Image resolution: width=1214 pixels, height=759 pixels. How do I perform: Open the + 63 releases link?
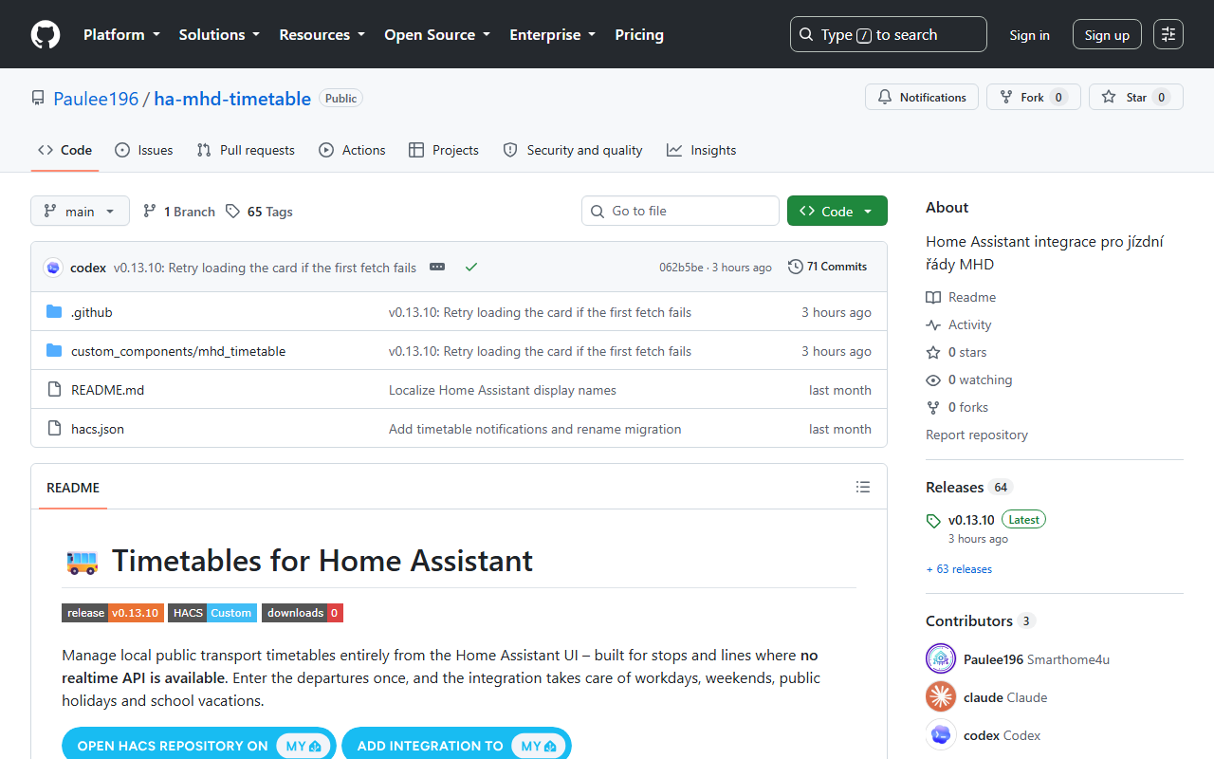[959, 569]
